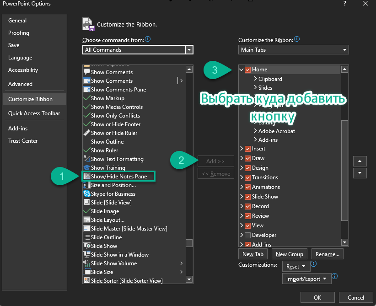The width and height of the screenshot is (376, 306).
Task: Click the << Remove button
Action: (216, 174)
